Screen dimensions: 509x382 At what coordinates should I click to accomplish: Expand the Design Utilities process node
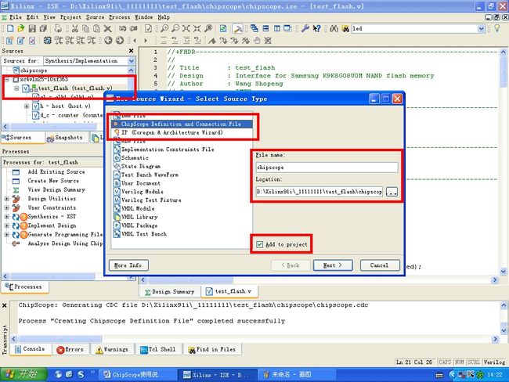tap(6, 199)
